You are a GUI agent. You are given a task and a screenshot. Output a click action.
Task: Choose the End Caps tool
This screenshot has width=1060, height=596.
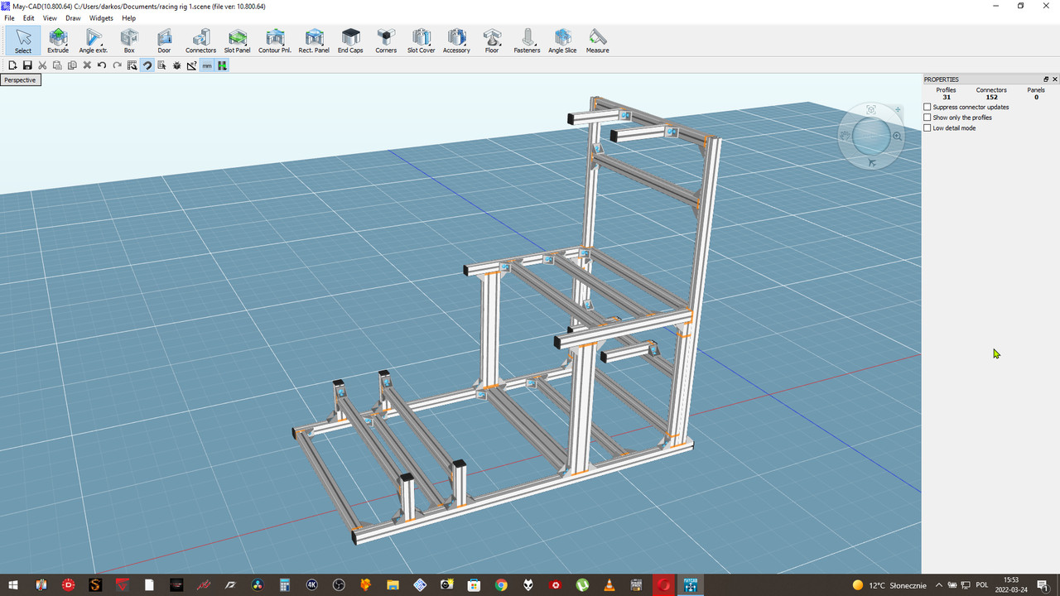click(x=350, y=41)
